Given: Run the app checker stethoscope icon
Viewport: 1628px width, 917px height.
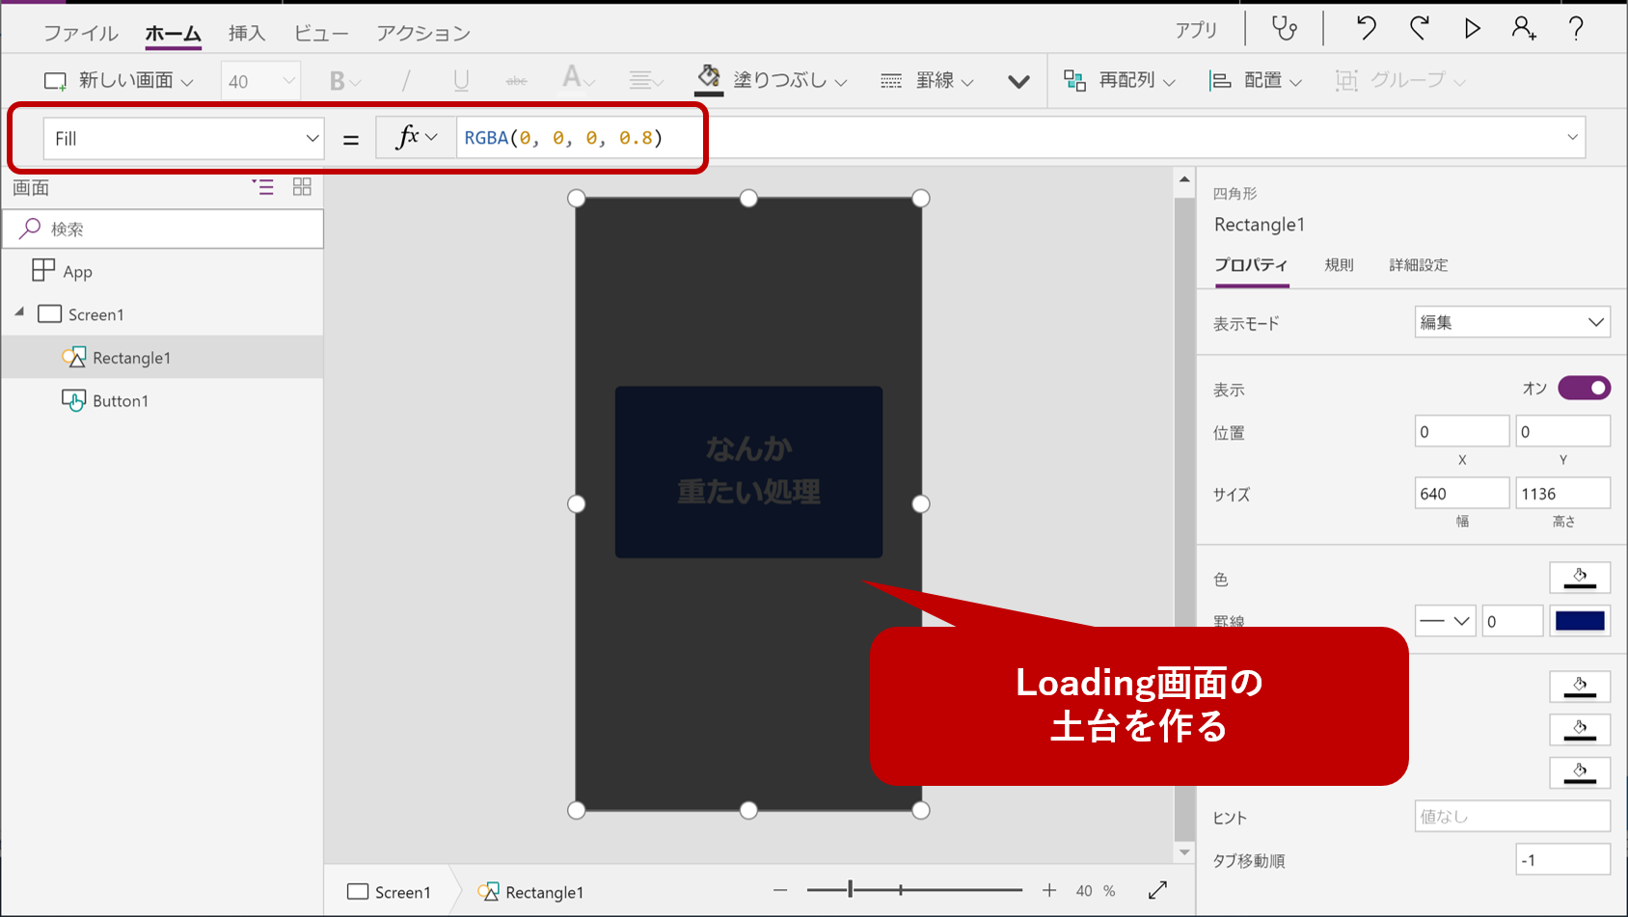Looking at the screenshot, I should pyautogui.click(x=1284, y=28).
